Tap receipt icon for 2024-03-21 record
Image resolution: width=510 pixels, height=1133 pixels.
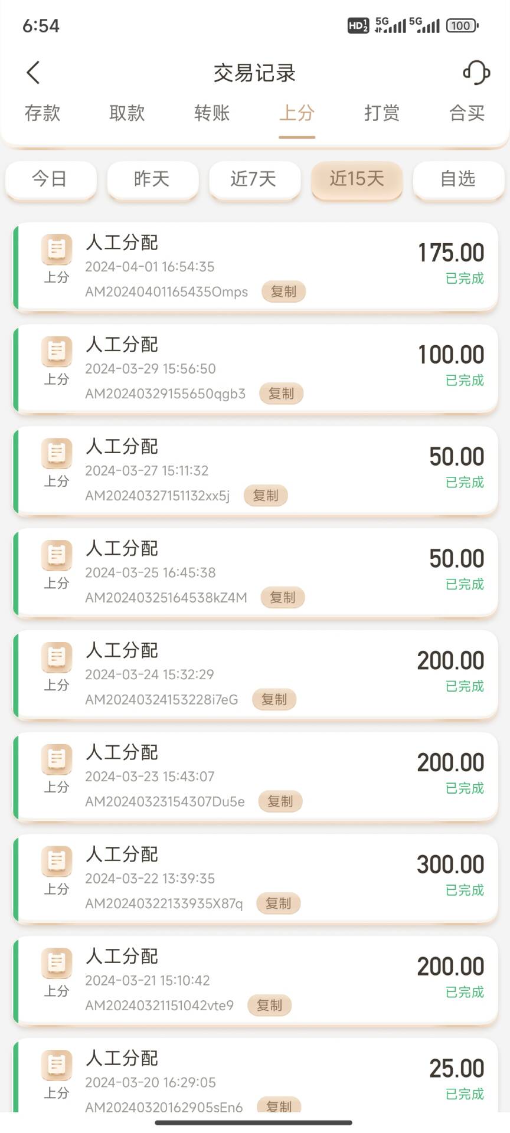click(x=57, y=963)
